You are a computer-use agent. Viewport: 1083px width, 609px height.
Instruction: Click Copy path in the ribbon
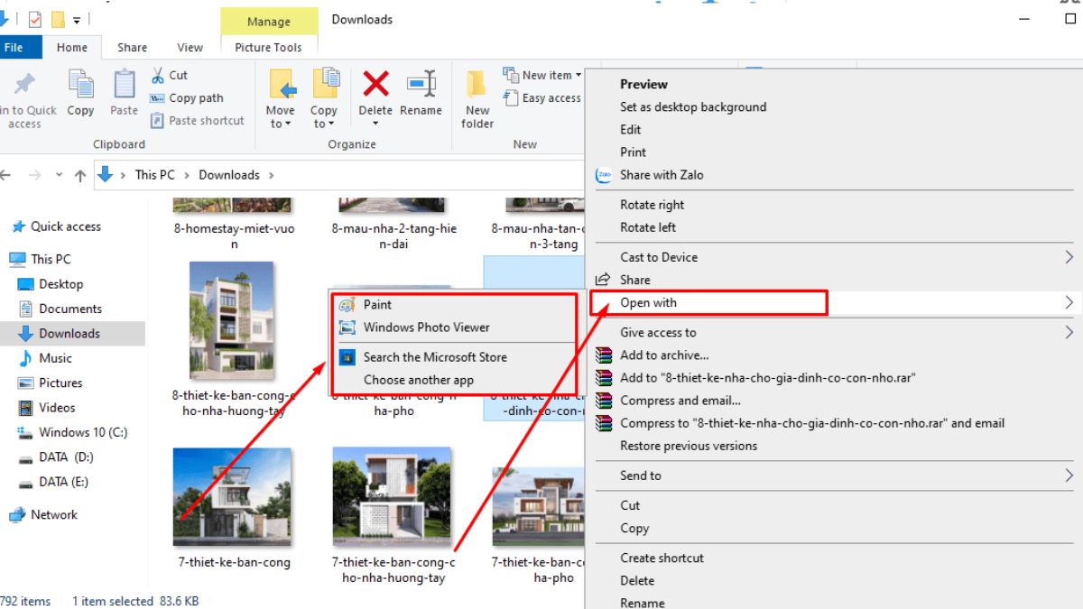coord(186,98)
